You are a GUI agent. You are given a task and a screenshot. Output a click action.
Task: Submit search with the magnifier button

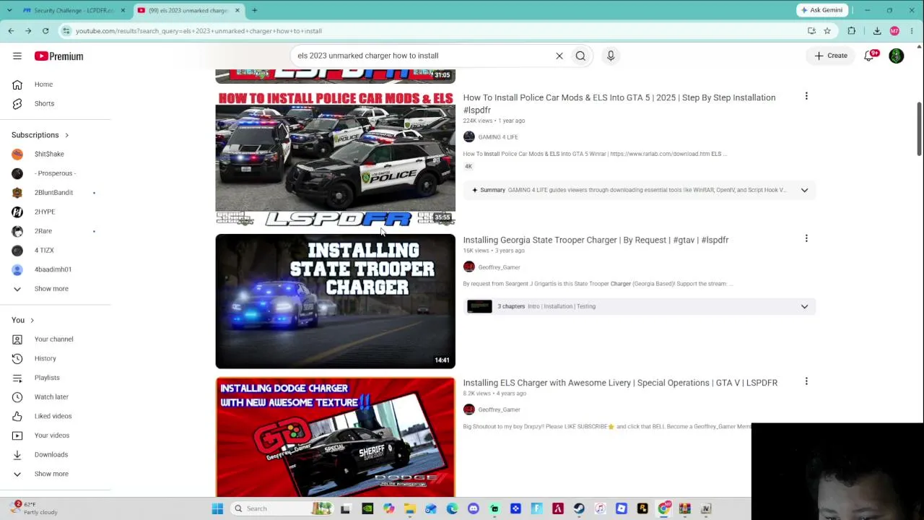click(580, 56)
